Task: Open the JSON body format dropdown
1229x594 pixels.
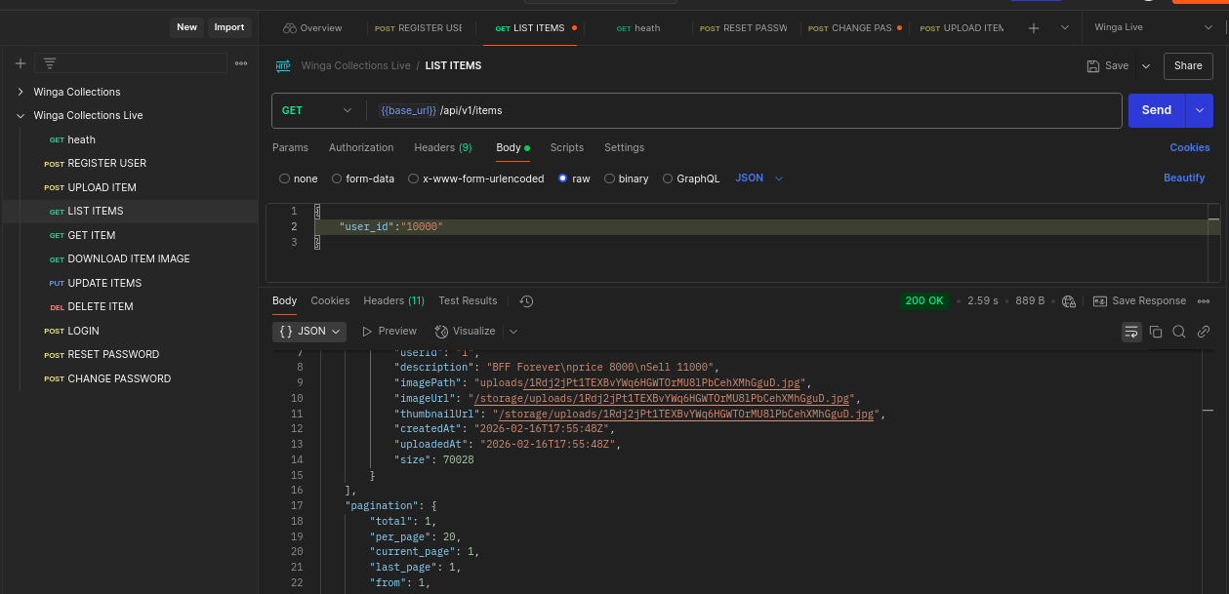Action: (x=759, y=178)
